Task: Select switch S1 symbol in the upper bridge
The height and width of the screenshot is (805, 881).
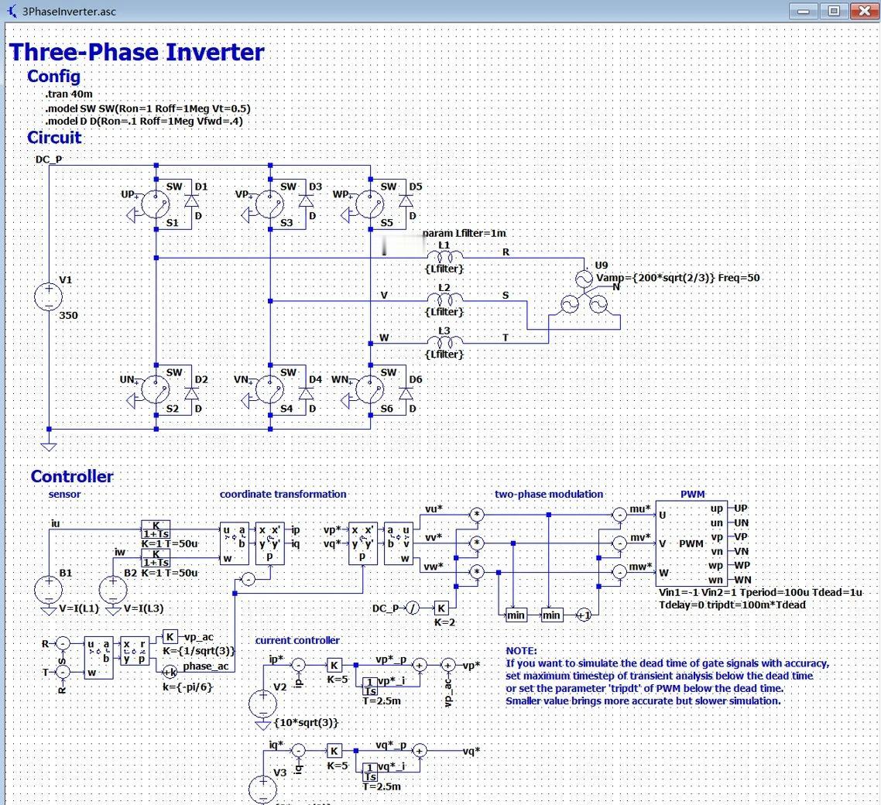Action: [156, 204]
